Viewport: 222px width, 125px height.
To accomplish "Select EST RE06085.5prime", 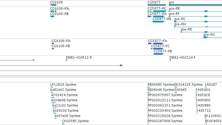I will tap(161, 85).
